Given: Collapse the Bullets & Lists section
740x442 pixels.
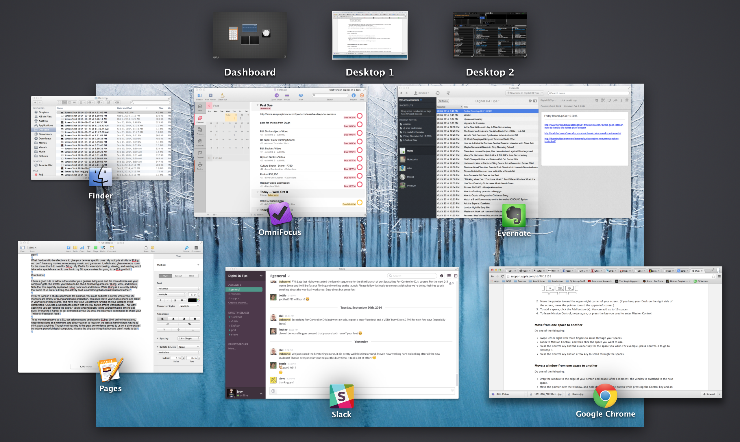Looking at the screenshot, I should pyautogui.click(x=158, y=347).
